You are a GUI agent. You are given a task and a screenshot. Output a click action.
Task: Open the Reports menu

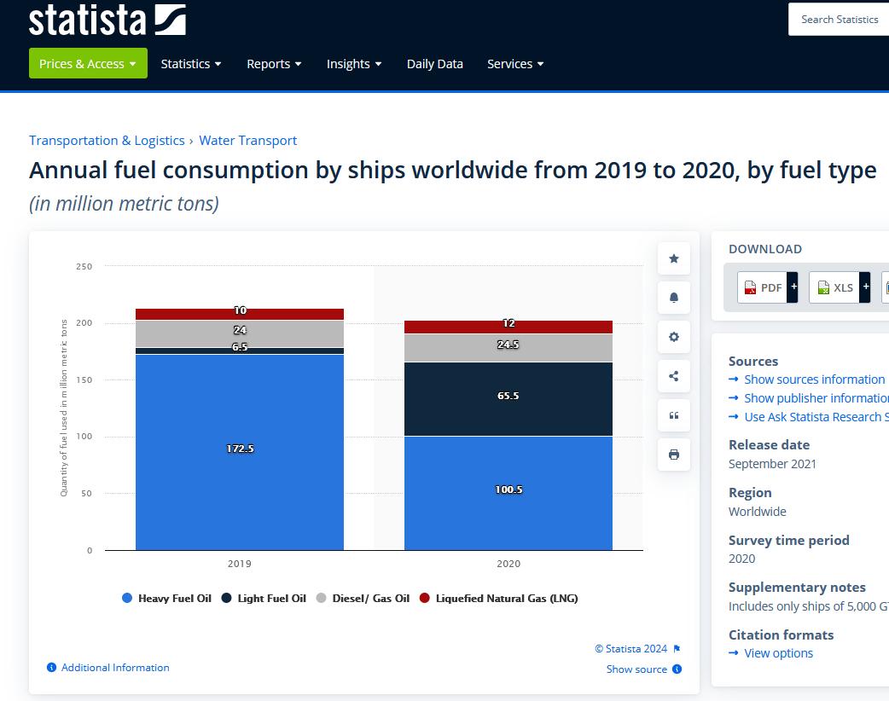click(x=274, y=64)
